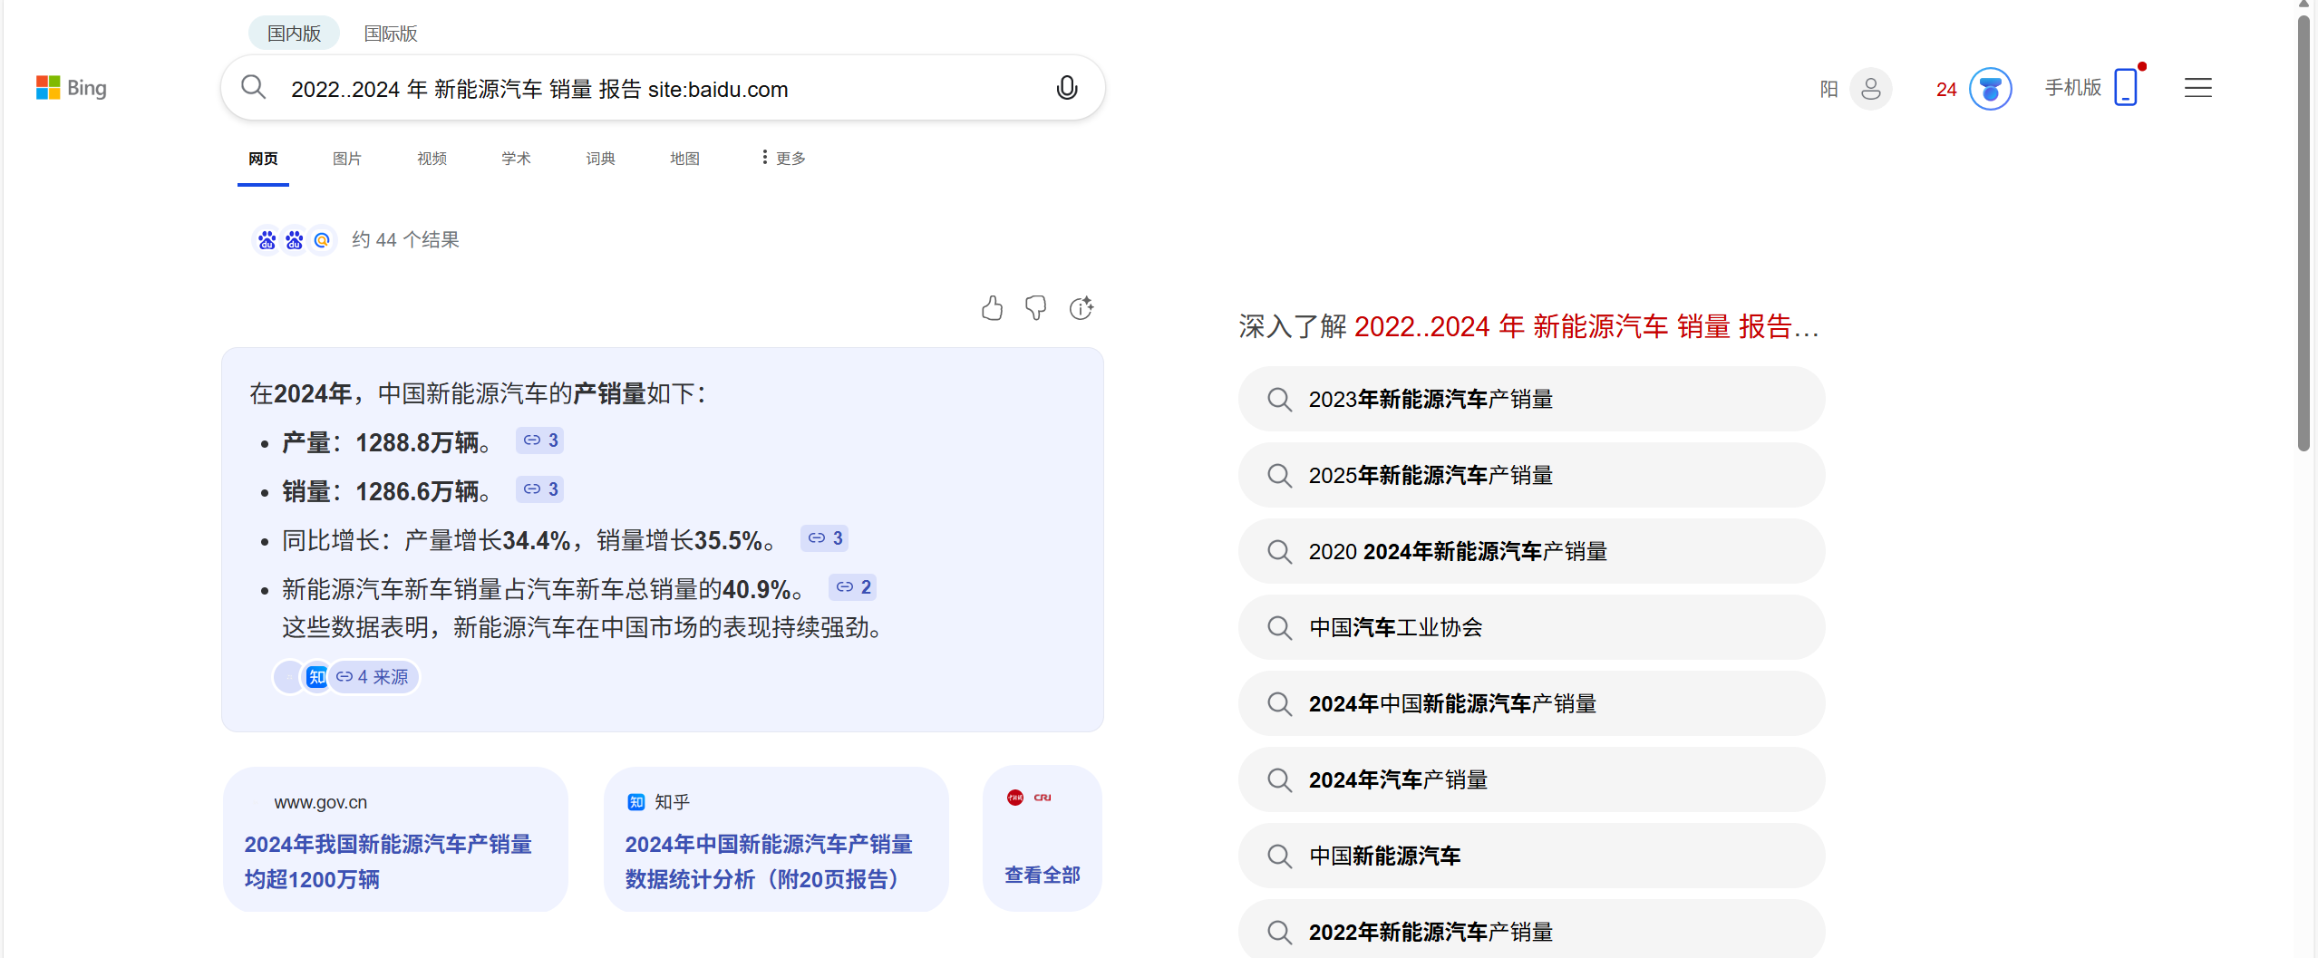Click the www.gov.cn source domain text
The image size is (2318, 958).
point(321,803)
